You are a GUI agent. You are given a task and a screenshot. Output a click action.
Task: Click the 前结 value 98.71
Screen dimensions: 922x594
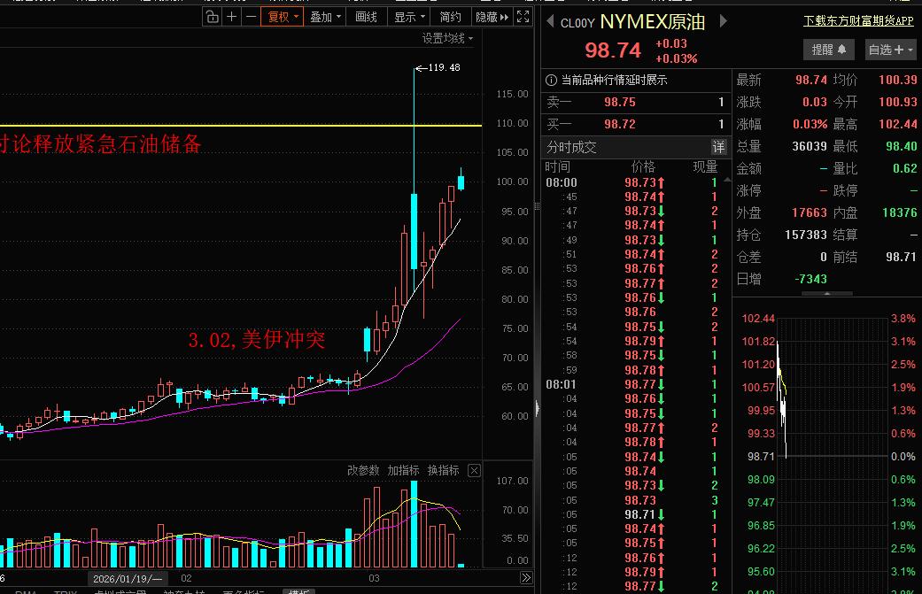[902, 257]
